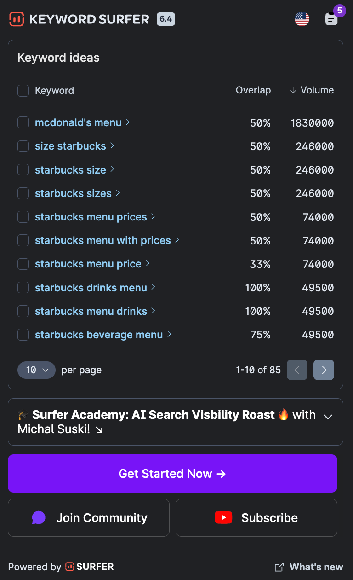
Task: Open the starbucks menu prices keyword link
Action: pos(91,217)
